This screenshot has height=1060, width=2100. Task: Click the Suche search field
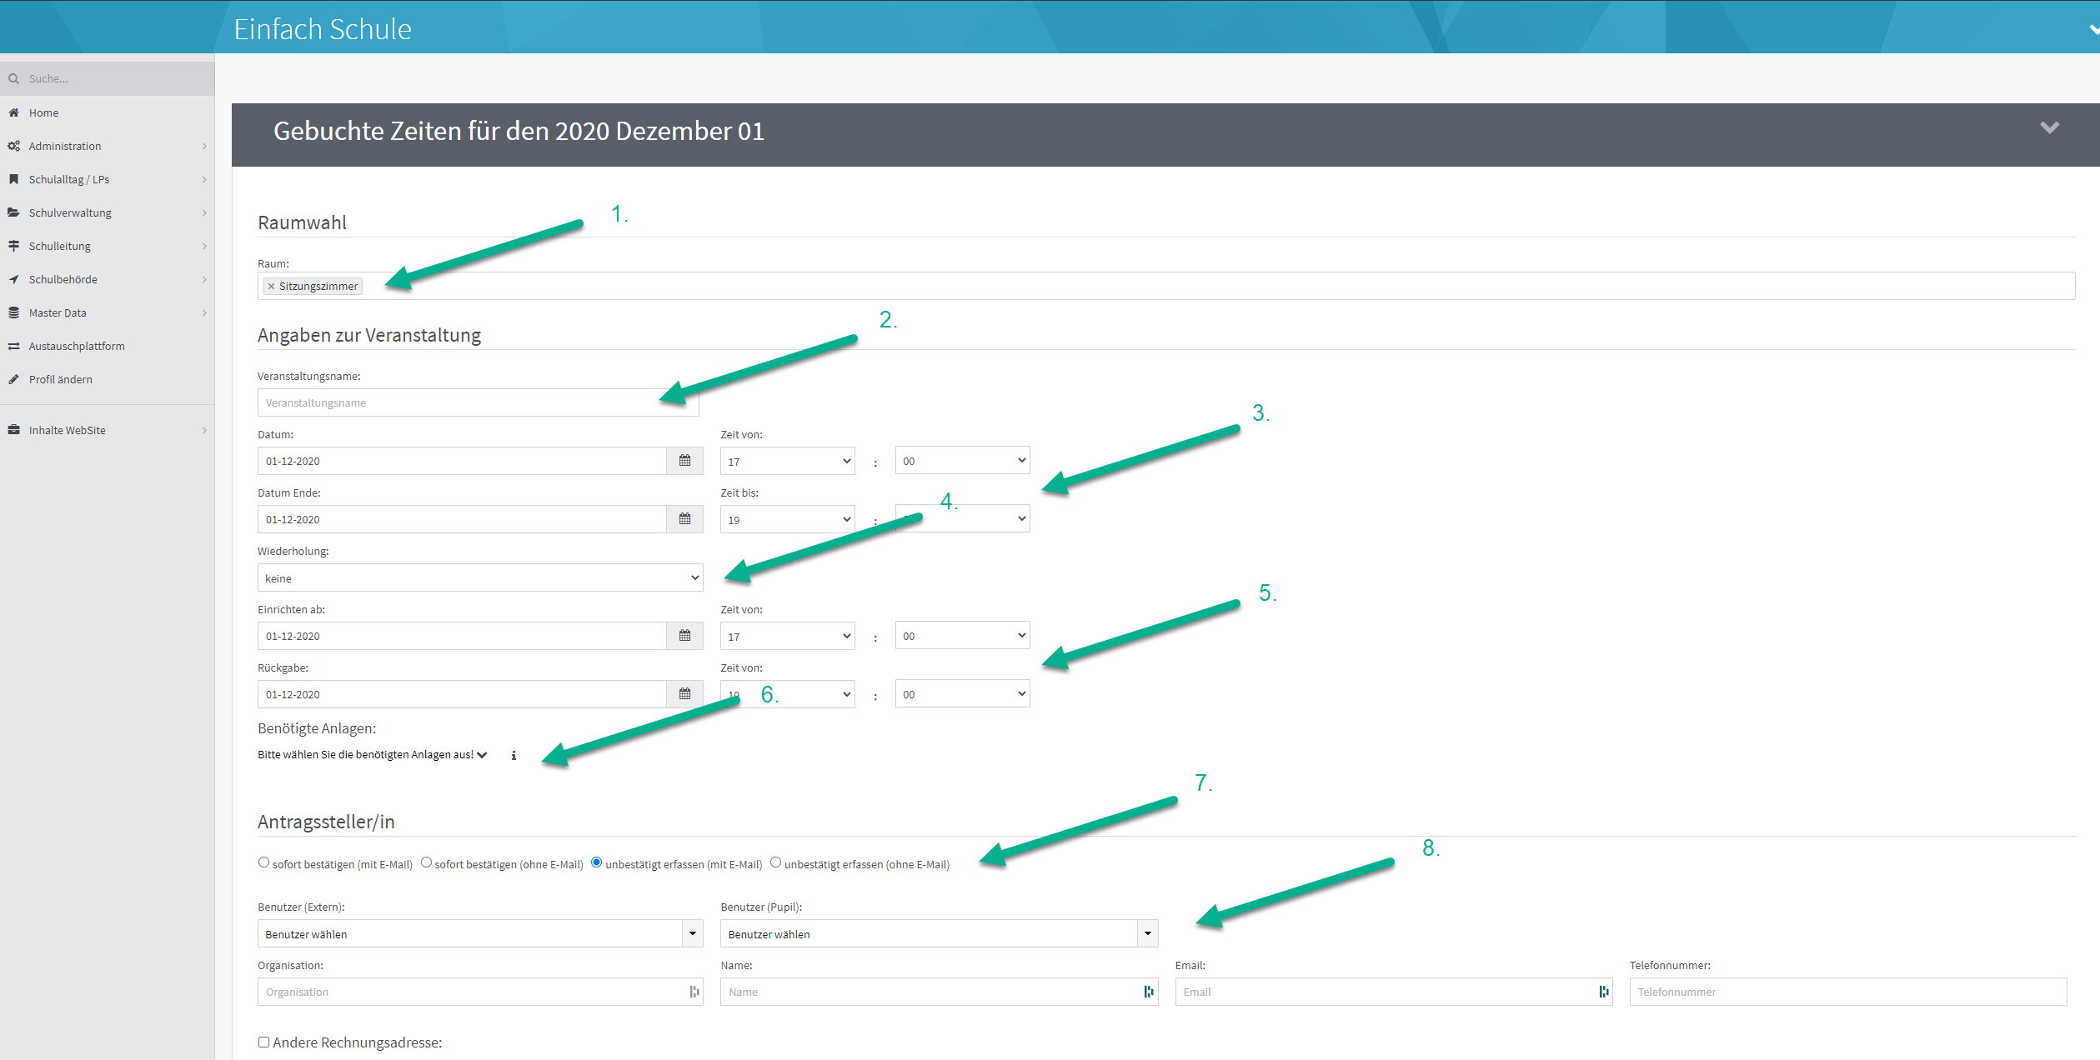point(107,78)
